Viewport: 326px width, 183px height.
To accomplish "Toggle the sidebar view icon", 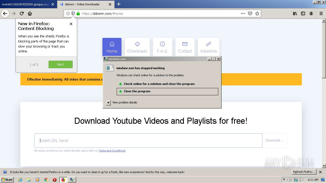I will (x=303, y=13).
